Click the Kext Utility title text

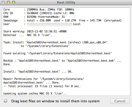pyautogui.click(x=66, y=2)
